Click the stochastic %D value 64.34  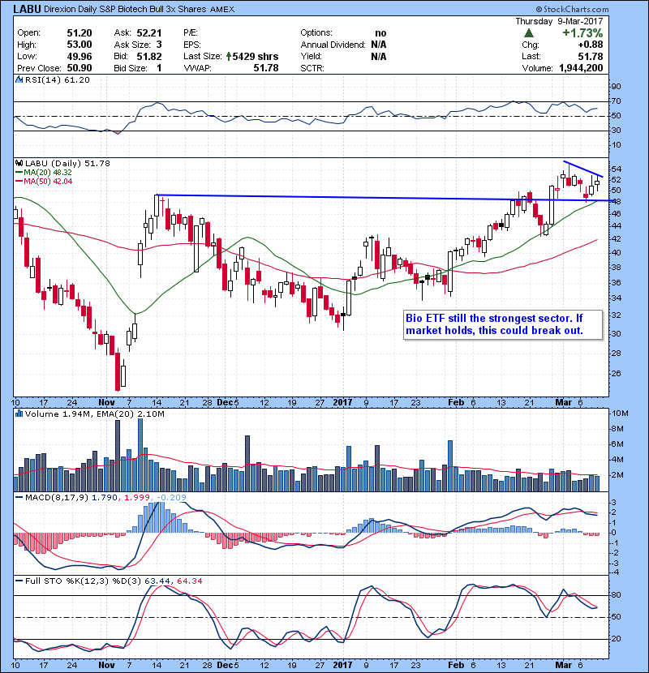coord(189,581)
